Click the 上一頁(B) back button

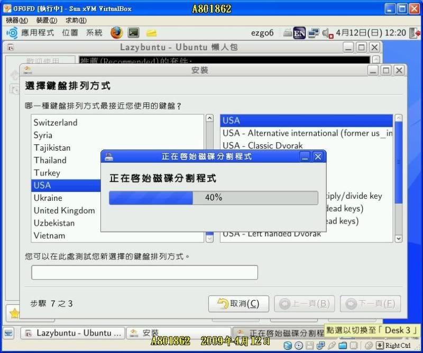pyautogui.click(x=305, y=304)
